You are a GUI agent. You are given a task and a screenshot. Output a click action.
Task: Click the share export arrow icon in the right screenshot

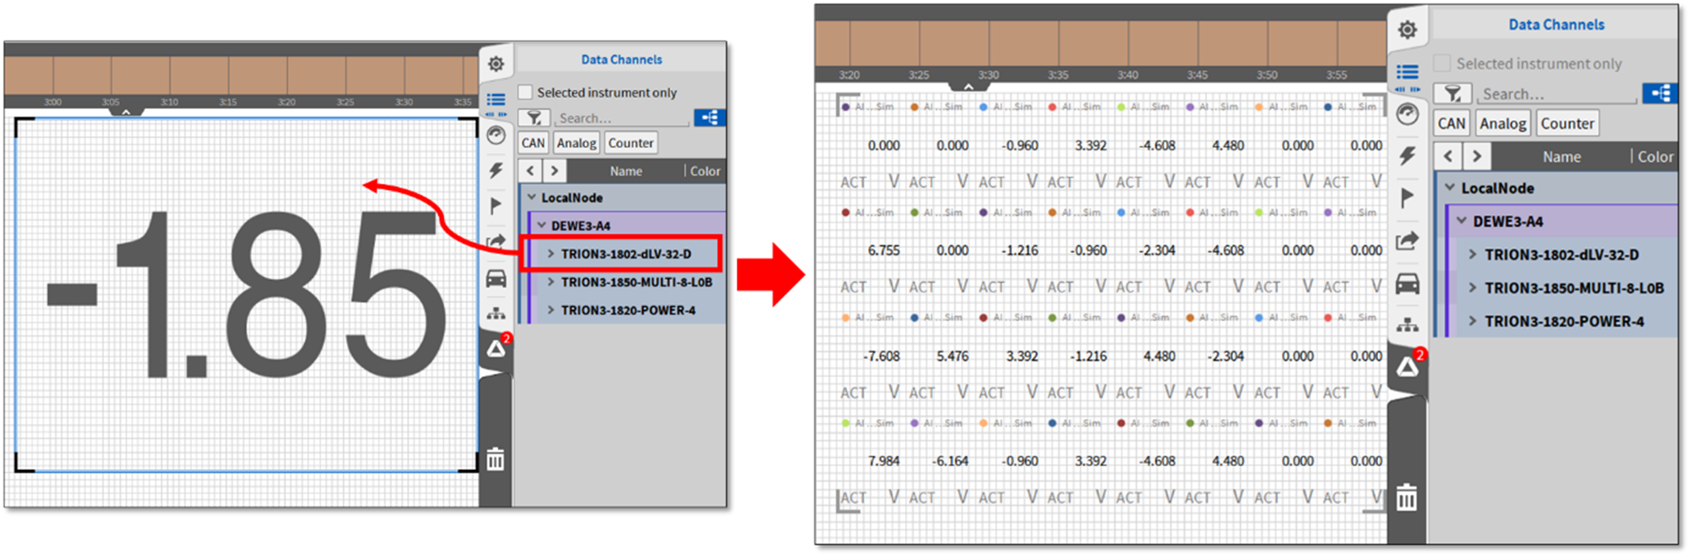coord(1407,241)
